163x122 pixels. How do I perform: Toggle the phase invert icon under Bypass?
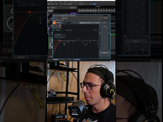point(104,55)
